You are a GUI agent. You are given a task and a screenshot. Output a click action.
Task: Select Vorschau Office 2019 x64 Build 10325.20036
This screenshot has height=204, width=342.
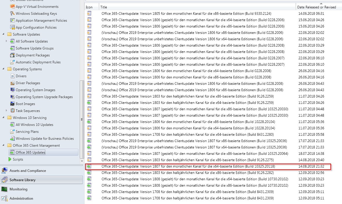(194, 147)
